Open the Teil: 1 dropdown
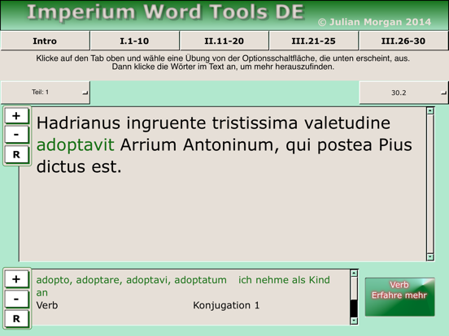 (46, 93)
